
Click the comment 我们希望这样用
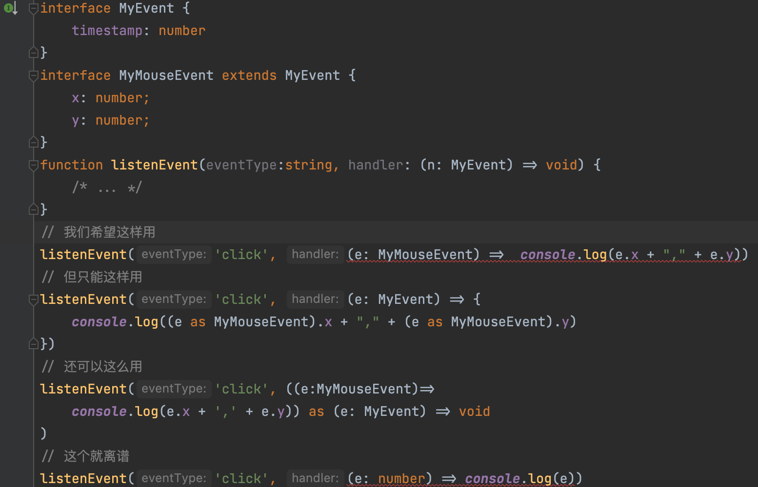[x=99, y=232]
